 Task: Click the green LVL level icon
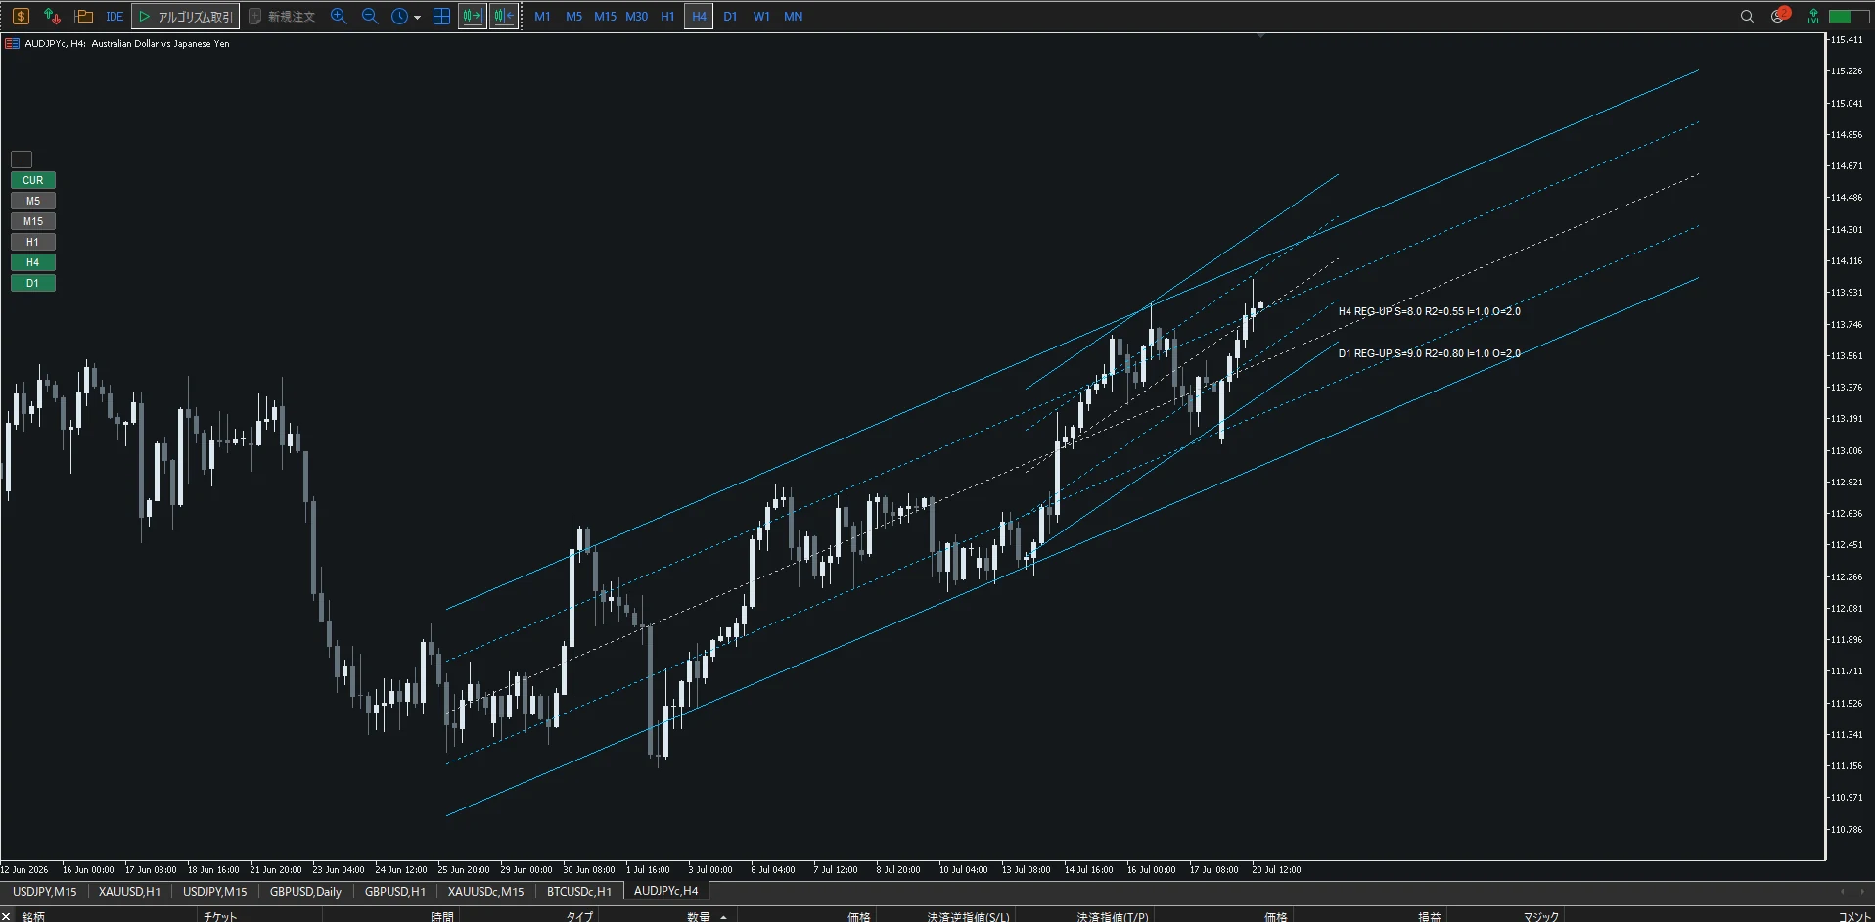[1813, 16]
